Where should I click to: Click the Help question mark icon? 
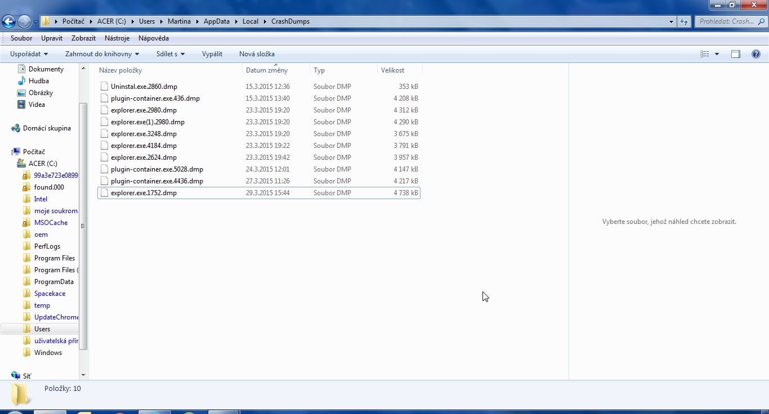point(756,54)
